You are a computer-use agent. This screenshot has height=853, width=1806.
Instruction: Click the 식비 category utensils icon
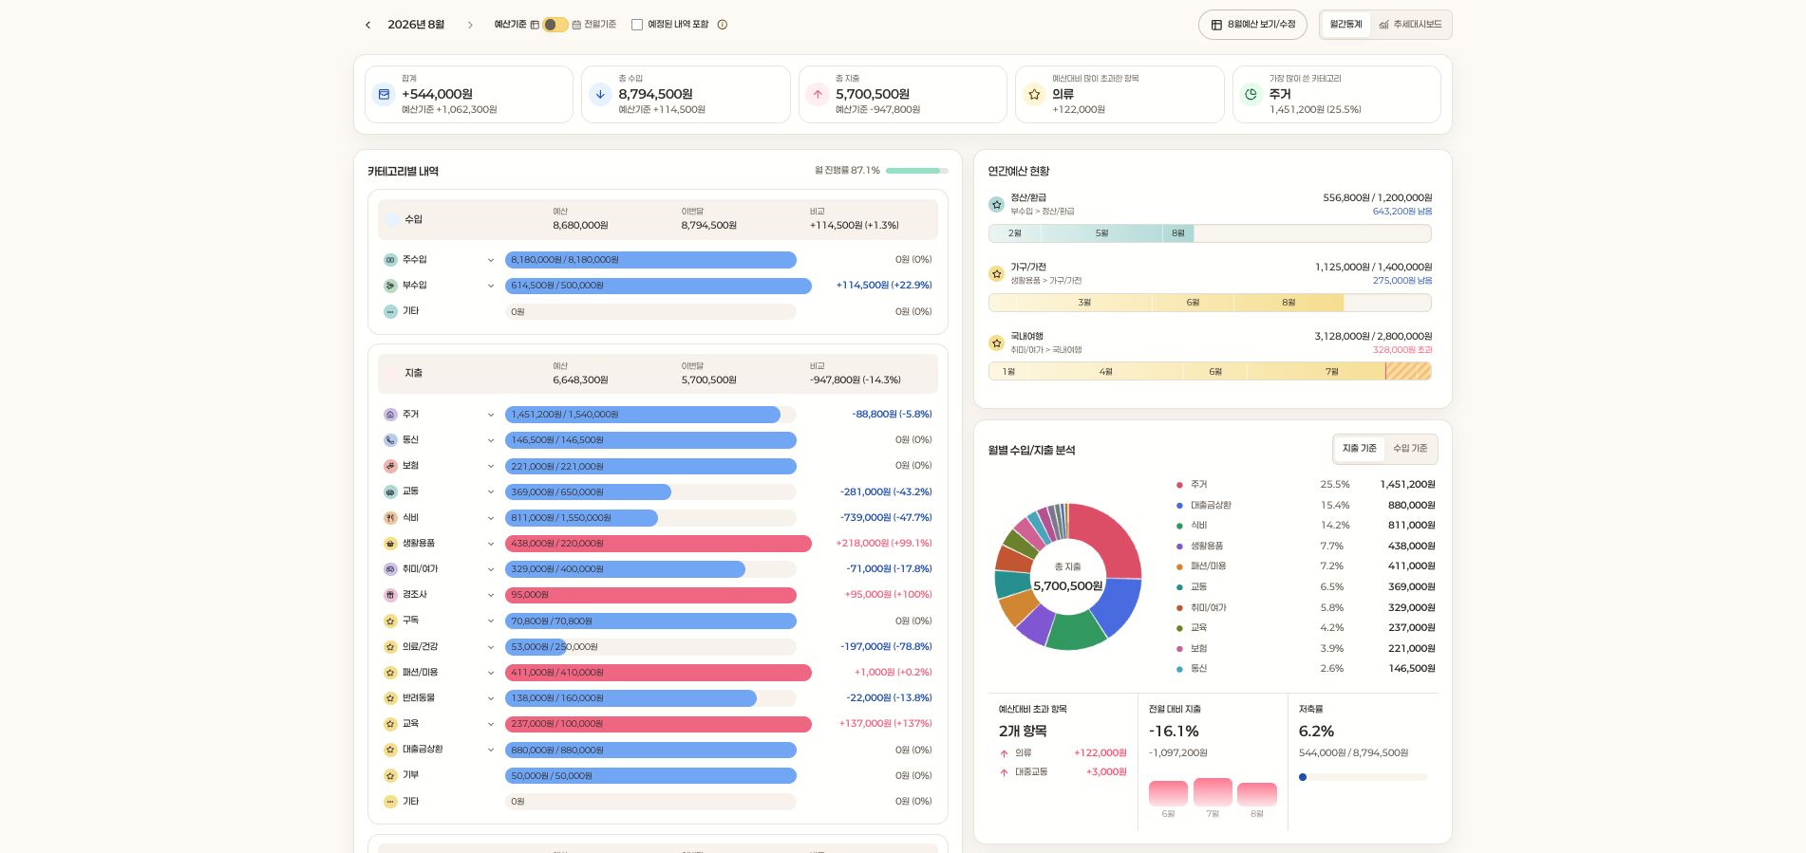point(390,518)
